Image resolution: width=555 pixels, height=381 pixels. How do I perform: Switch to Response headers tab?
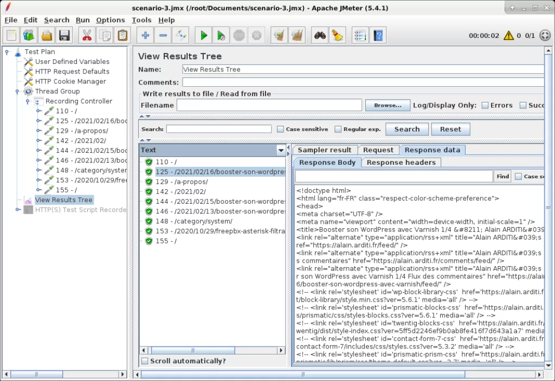(x=401, y=163)
